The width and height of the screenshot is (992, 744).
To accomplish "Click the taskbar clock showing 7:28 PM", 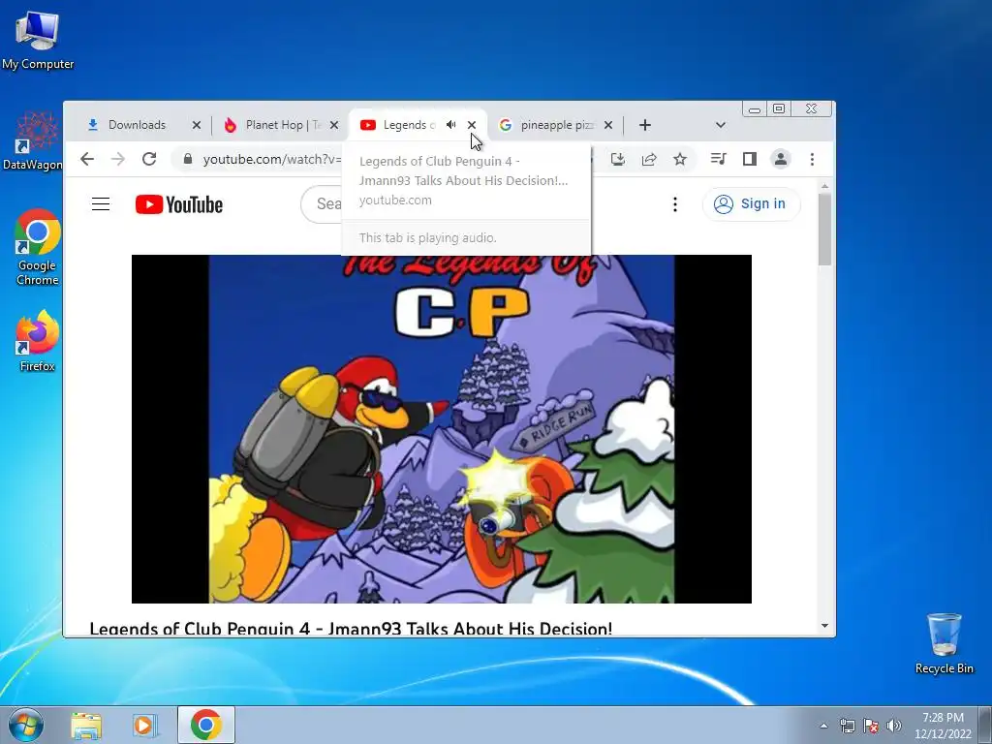I will point(943,725).
